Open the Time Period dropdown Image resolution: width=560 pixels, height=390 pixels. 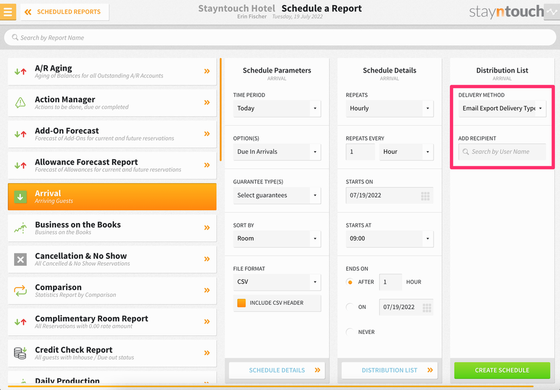coord(277,108)
